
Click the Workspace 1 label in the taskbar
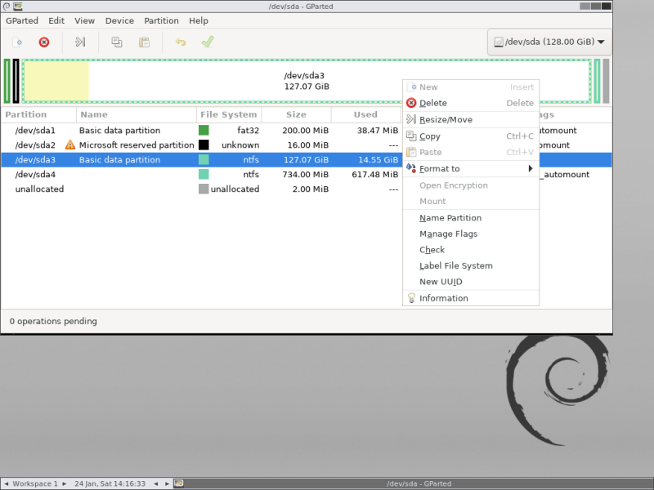pyautogui.click(x=35, y=483)
